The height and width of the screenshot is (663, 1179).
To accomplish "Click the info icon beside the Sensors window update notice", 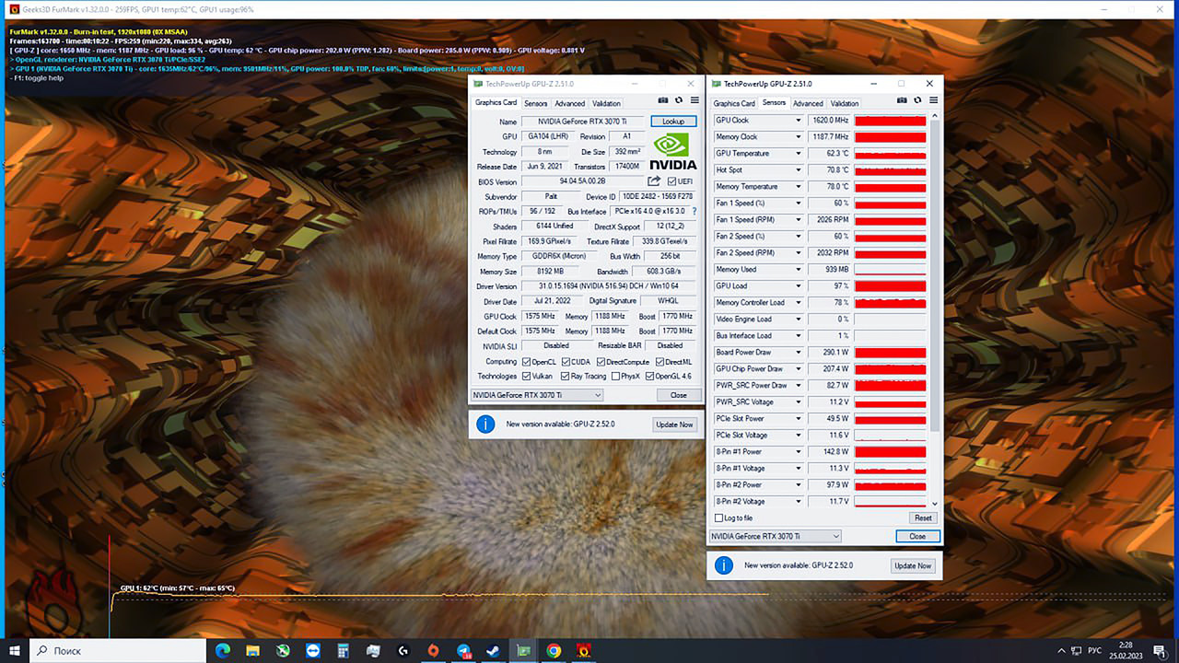I will (724, 564).
